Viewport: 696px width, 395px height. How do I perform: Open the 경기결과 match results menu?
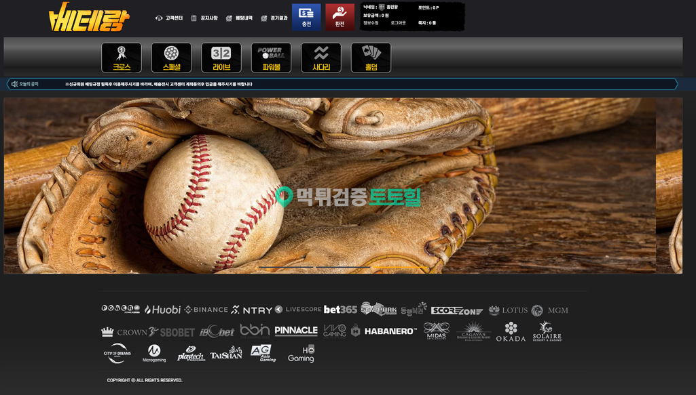[274, 18]
